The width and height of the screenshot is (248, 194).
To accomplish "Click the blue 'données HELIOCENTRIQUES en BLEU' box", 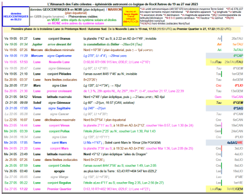I will (x=16, y=17).
